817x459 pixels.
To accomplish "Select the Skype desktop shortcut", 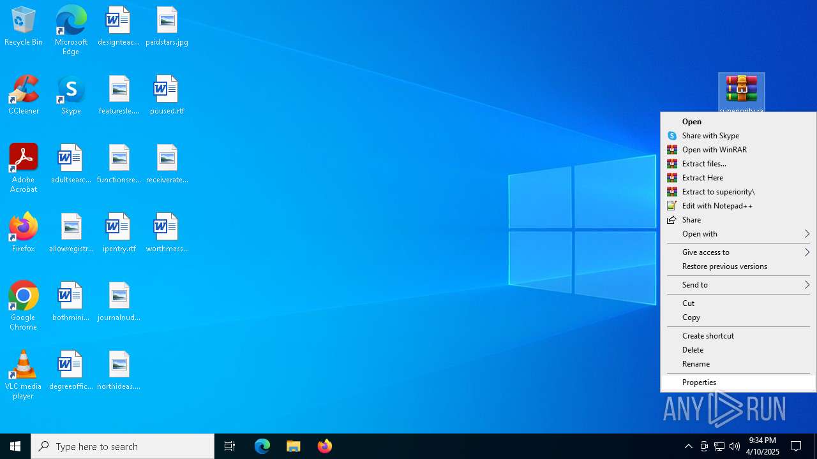I will (x=71, y=96).
